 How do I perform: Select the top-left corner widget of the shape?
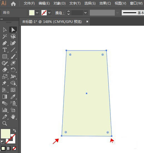[x=70, y=54]
